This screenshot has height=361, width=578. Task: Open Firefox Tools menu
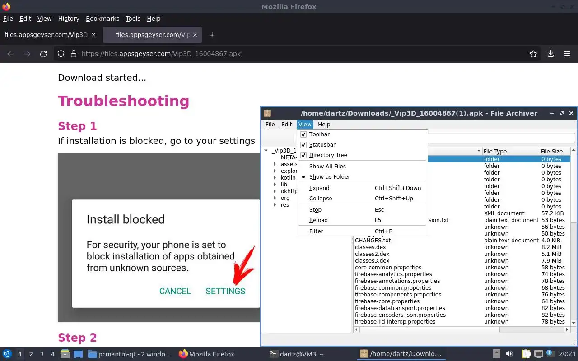(x=133, y=19)
